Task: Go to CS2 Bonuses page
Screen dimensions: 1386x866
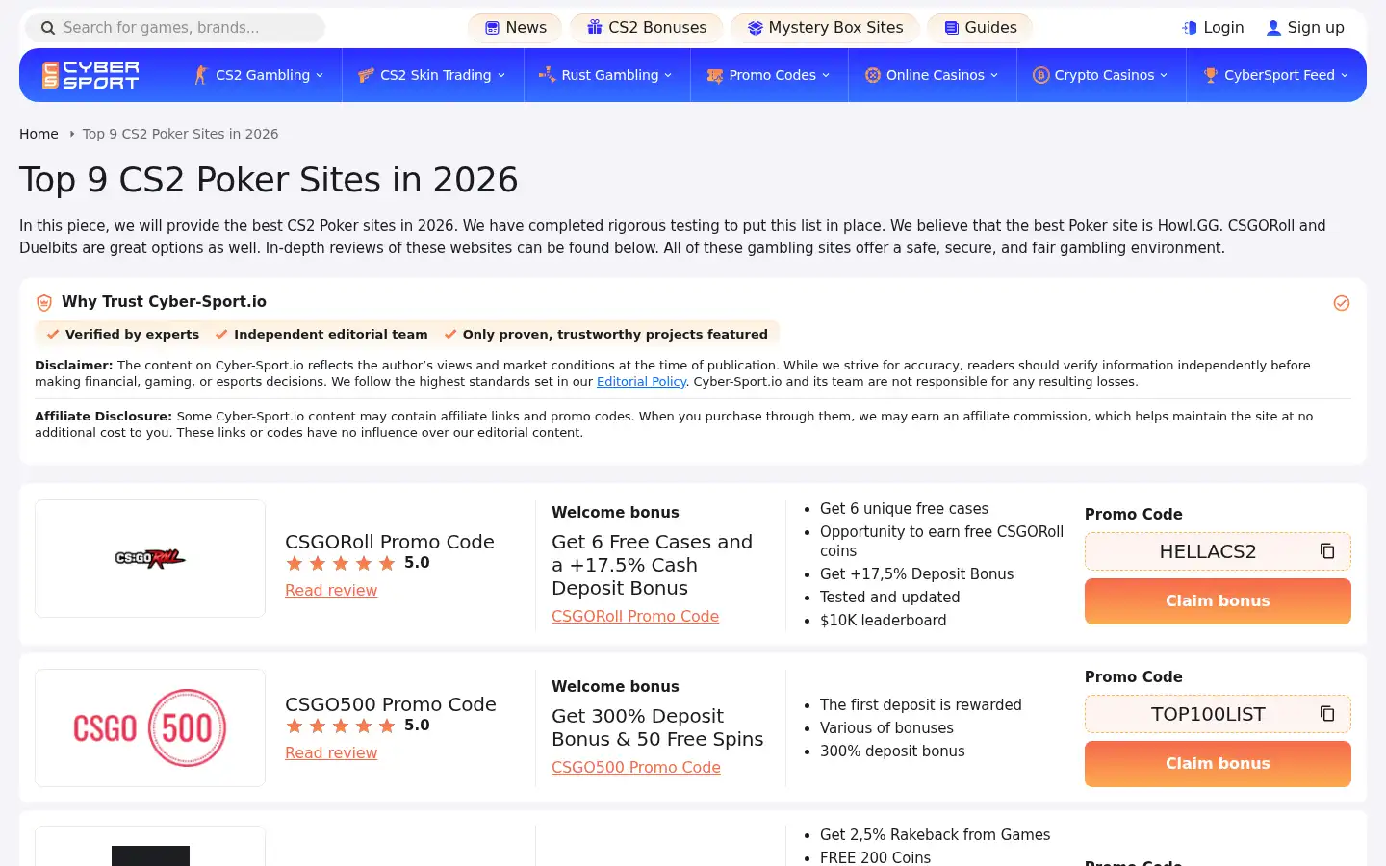Action: click(647, 28)
